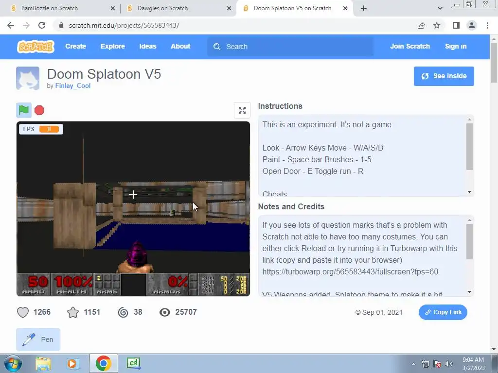The image size is (498, 373).
Task: Reload the page
Action: pos(42,25)
